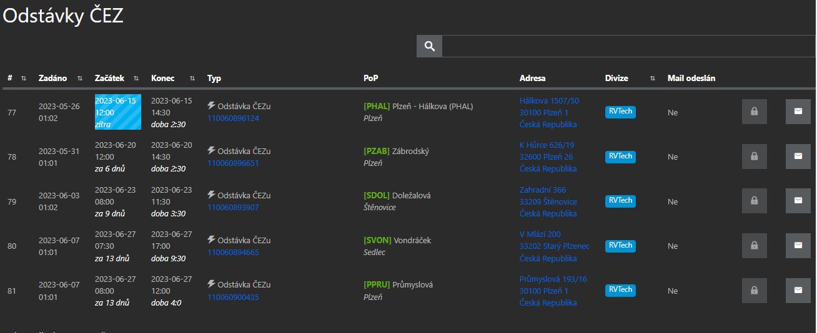
Task: Open outage number 110060893907 link
Action: pos(233,208)
